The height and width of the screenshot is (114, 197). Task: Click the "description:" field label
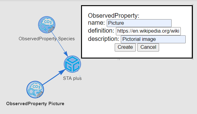coord(103,39)
